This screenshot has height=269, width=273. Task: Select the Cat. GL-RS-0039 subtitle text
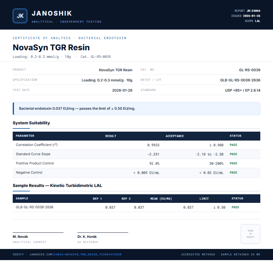[x=96, y=57]
